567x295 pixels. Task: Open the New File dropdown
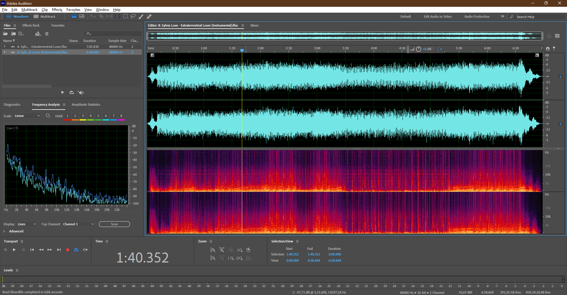pyautogui.click(x=21, y=34)
